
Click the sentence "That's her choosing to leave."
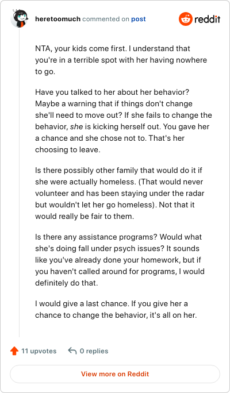point(110,144)
